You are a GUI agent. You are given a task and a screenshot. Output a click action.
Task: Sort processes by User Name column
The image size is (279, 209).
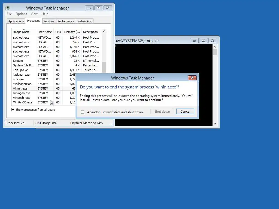coord(45,32)
